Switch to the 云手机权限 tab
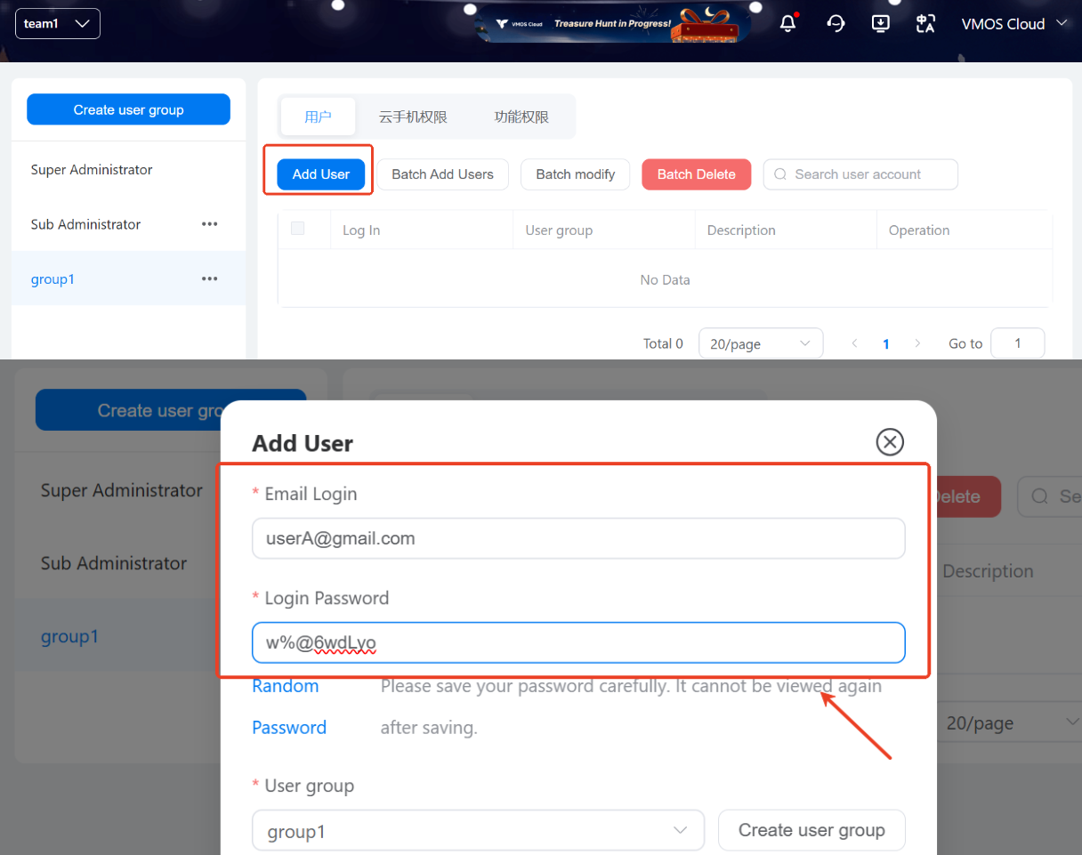This screenshot has height=855, width=1082. 413,117
